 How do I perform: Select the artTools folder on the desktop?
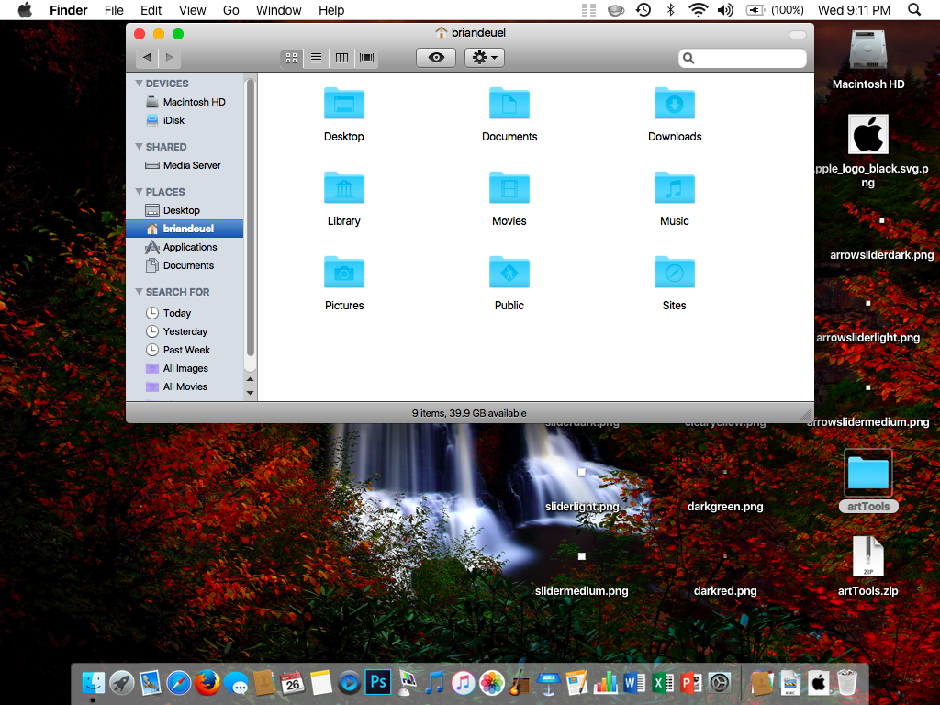click(868, 473)
